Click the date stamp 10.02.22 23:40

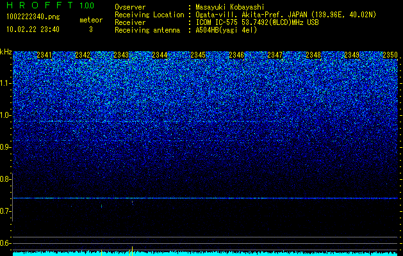pos(33,29)
